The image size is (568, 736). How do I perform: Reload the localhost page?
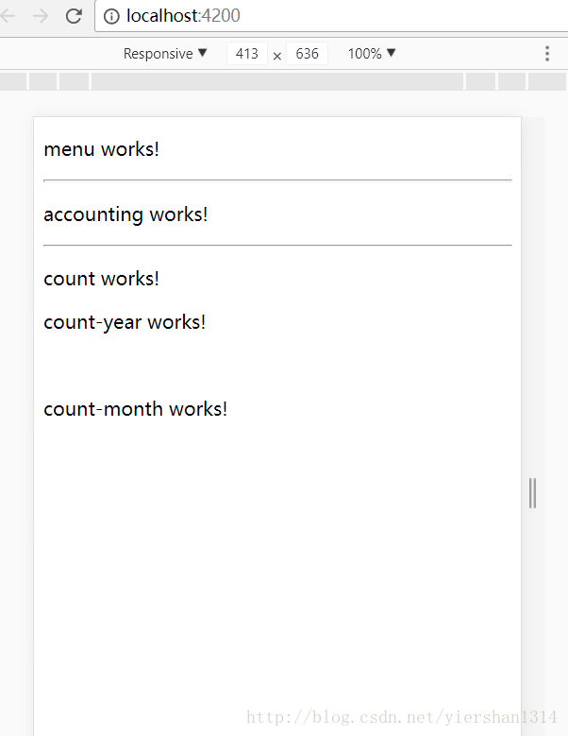pos(74,16)
